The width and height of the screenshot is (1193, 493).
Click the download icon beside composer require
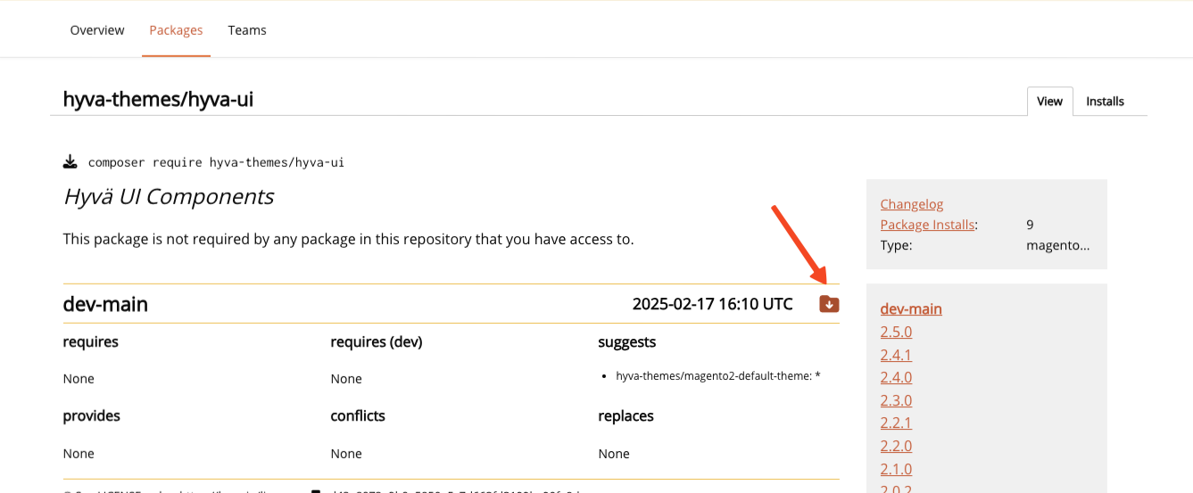[70, 162]
